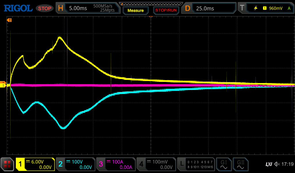Viewport: 295px width, 173px height.
Task: Toggle channel 1 with 6.00V scale
Action: [x=35, y=164]
